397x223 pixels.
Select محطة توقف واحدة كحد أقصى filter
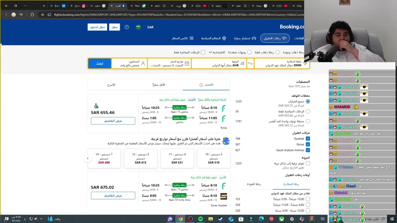click(x=308, y=121)
